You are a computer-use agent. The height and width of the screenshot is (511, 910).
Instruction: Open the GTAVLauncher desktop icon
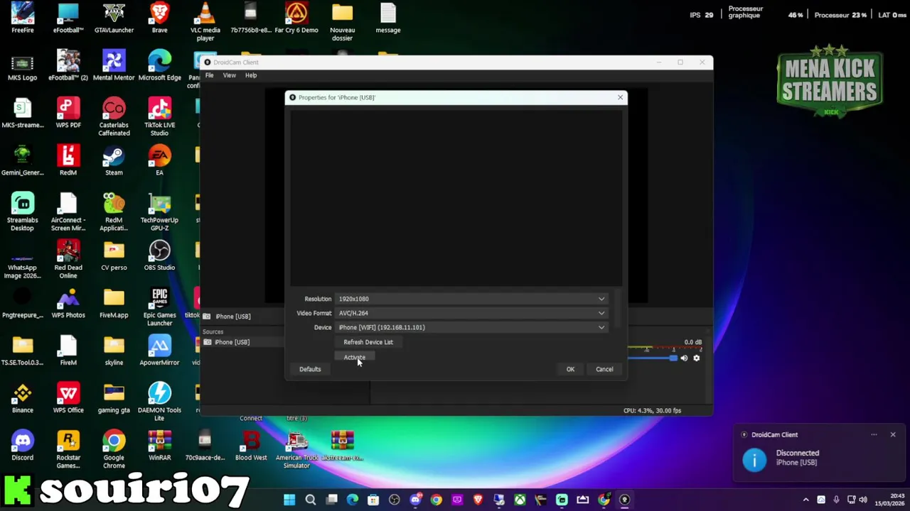114,18
